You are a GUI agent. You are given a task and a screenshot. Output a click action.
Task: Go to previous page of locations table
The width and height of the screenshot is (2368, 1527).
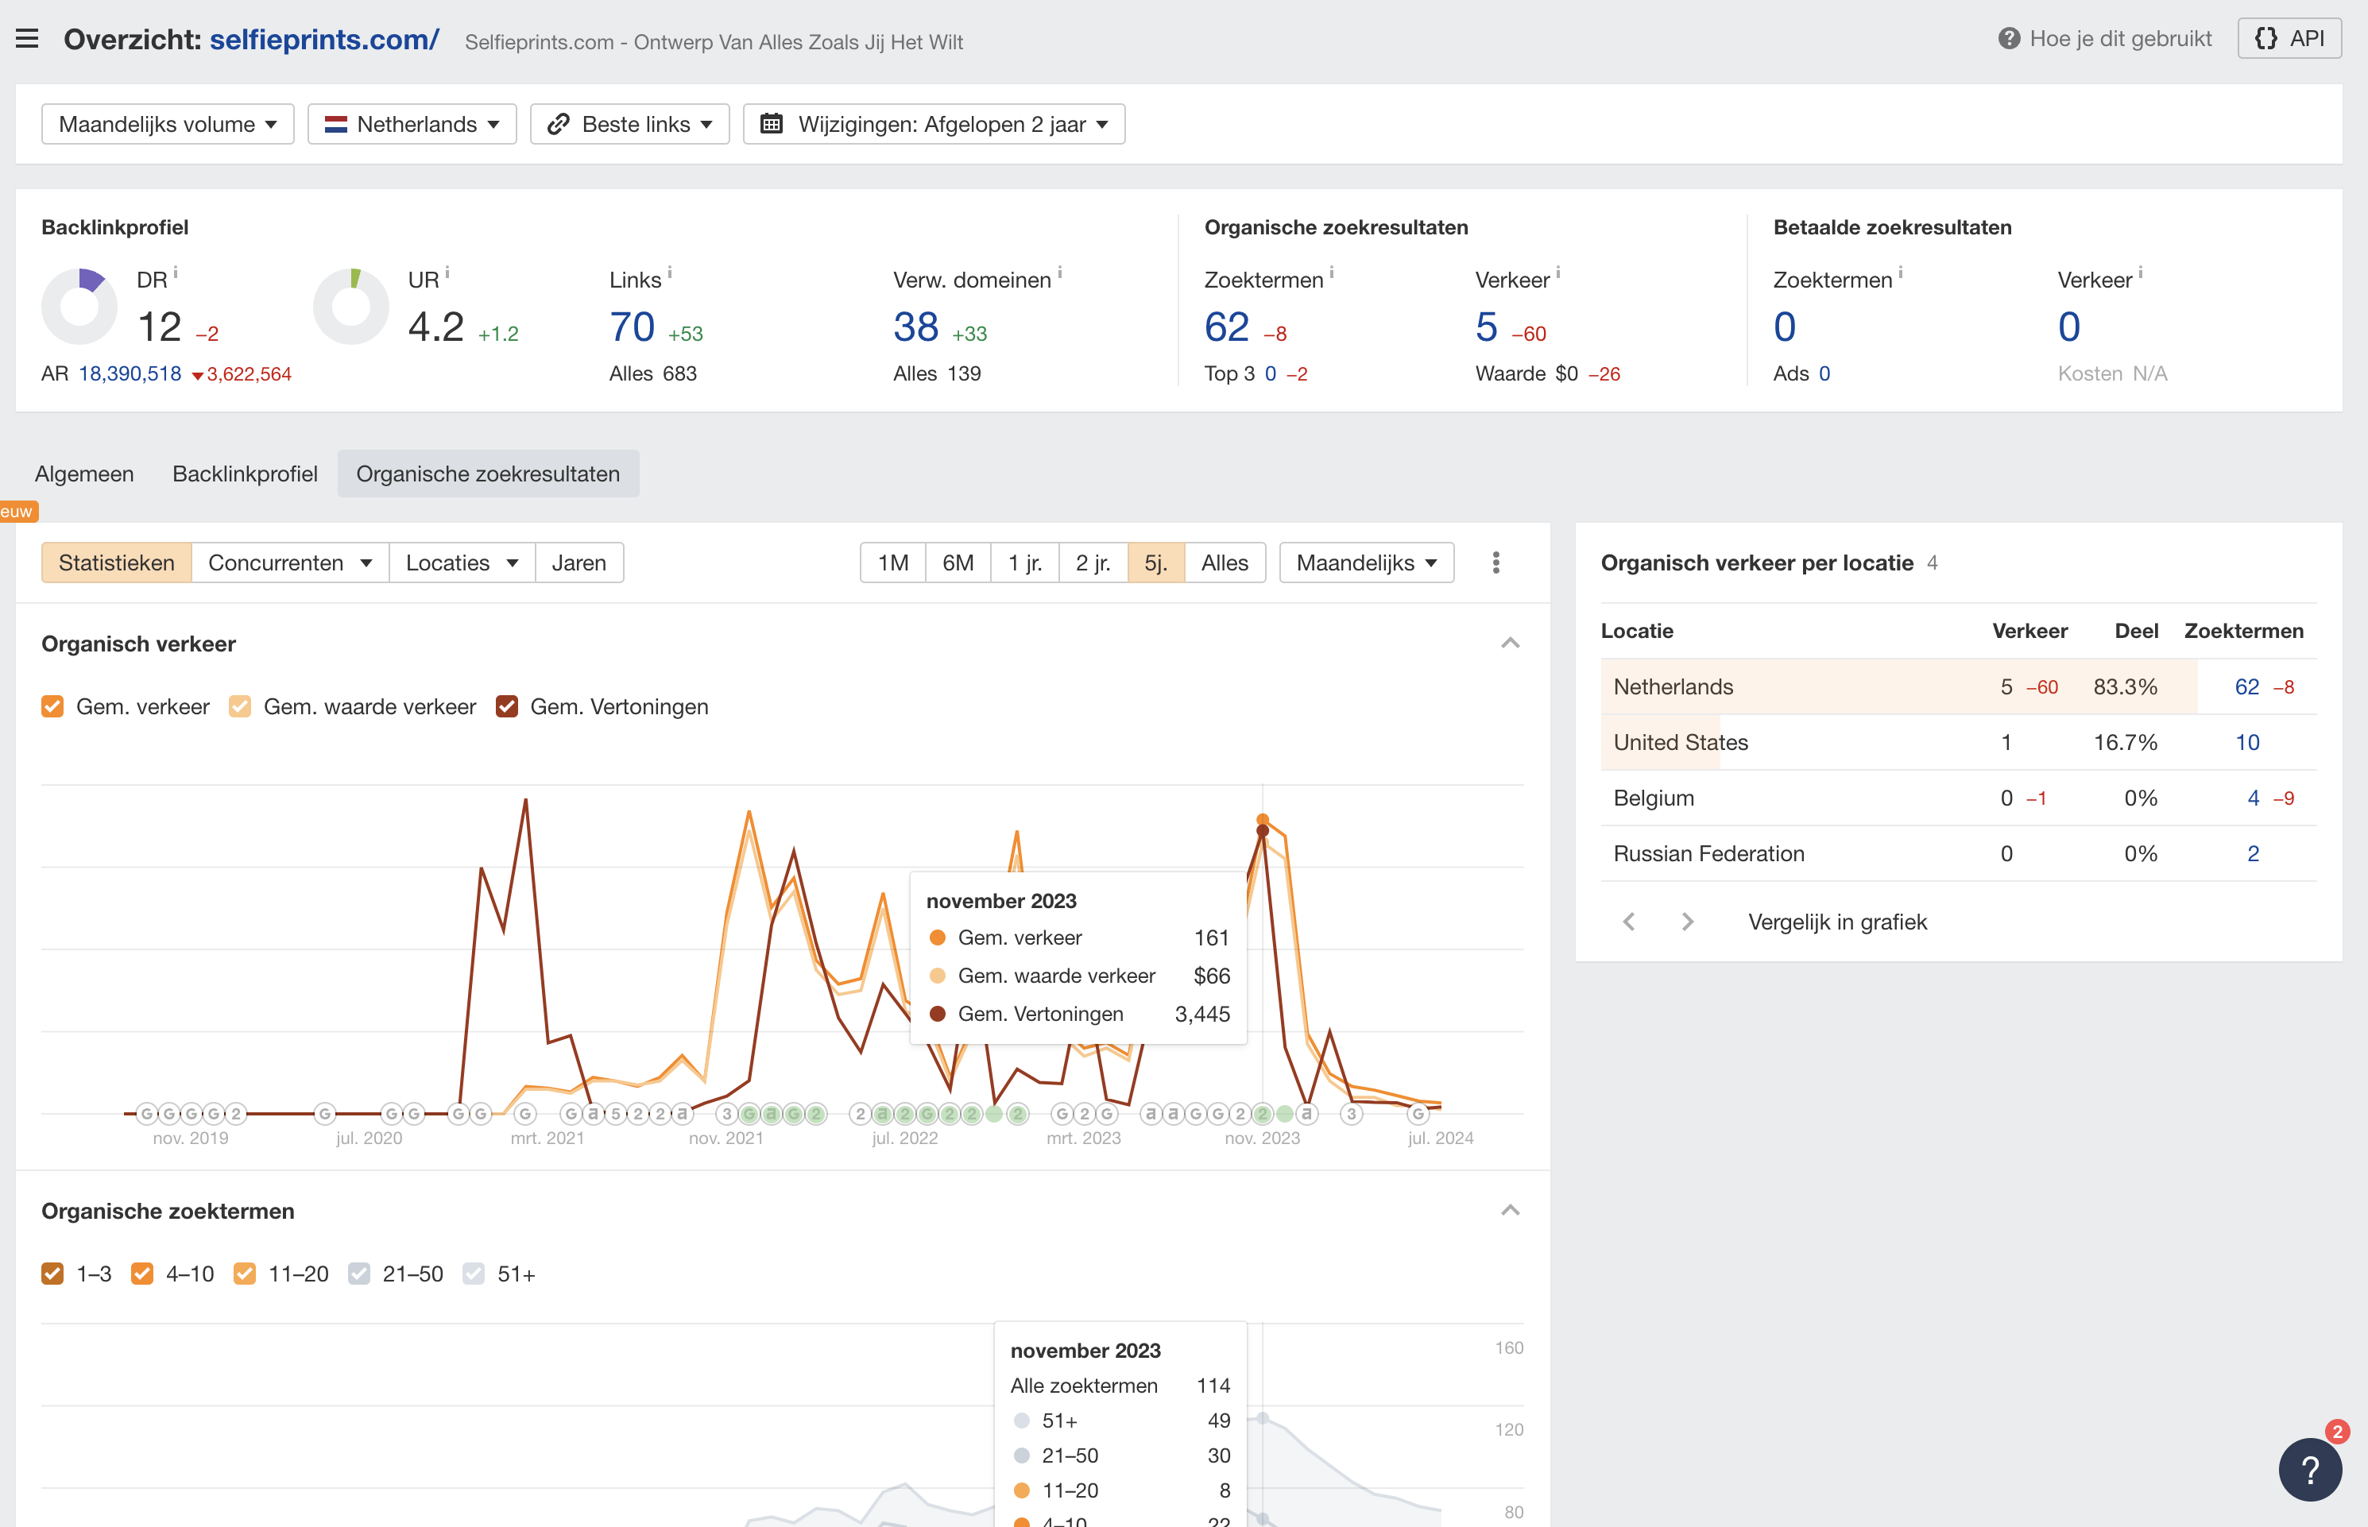[x=1629, y=922]
